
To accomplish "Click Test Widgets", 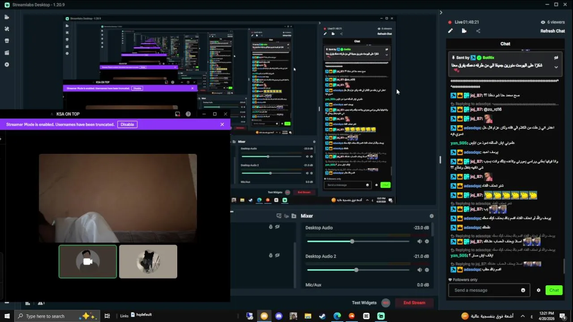I will pos(364,303).
